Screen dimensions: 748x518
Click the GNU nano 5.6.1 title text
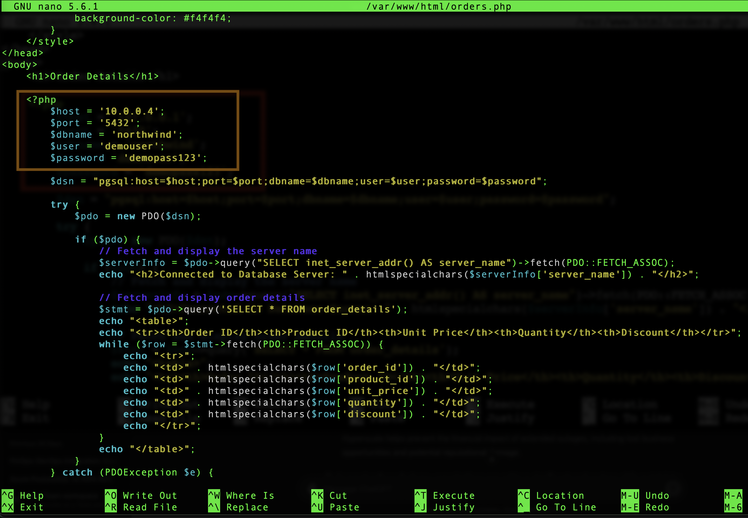click(56, 6)
